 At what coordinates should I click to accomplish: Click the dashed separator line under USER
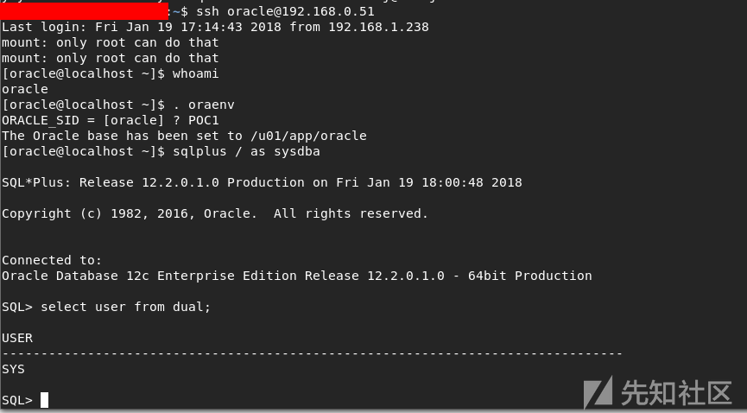[x=312, y=353]
